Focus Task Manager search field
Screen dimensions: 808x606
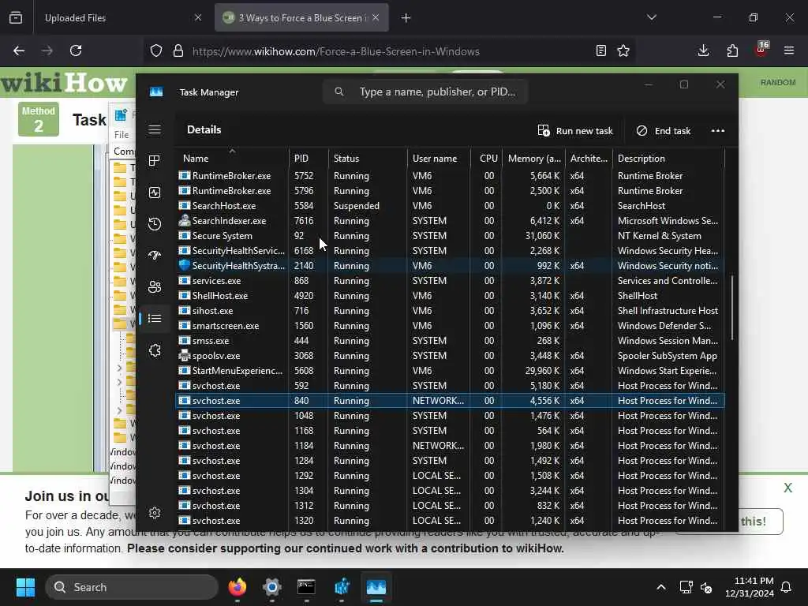(x=425, y=92)
